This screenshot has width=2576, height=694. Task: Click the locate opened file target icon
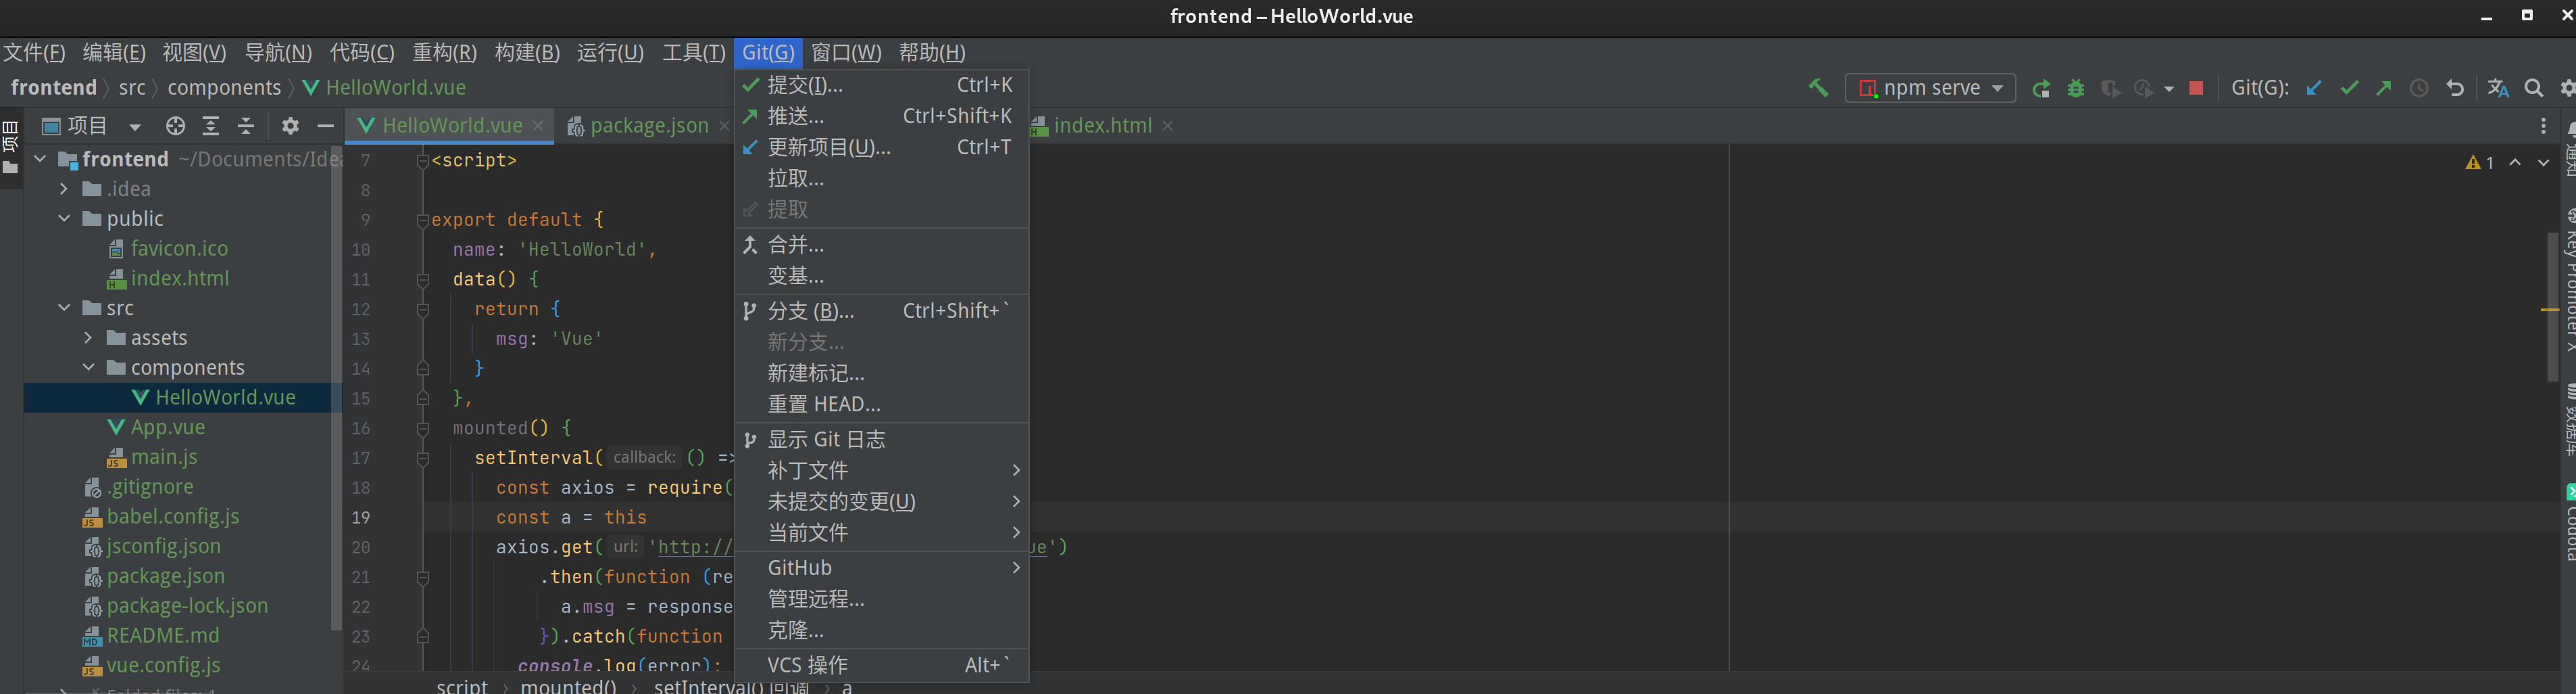(175, 125)
